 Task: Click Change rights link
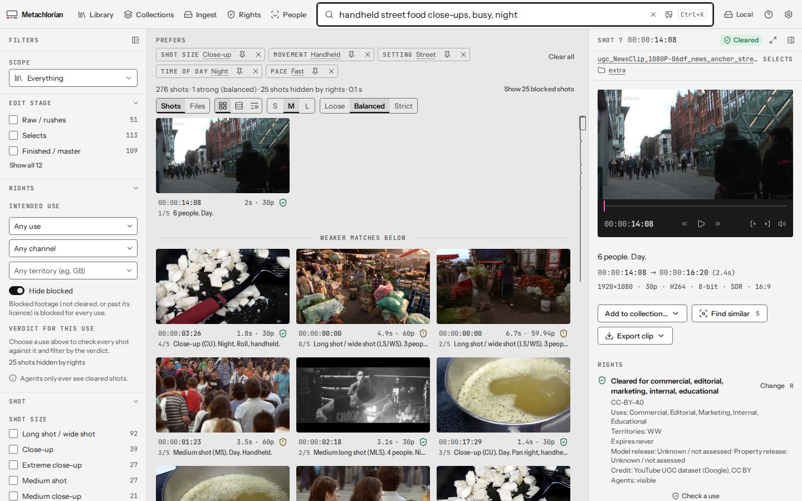(x=772, y=386)
